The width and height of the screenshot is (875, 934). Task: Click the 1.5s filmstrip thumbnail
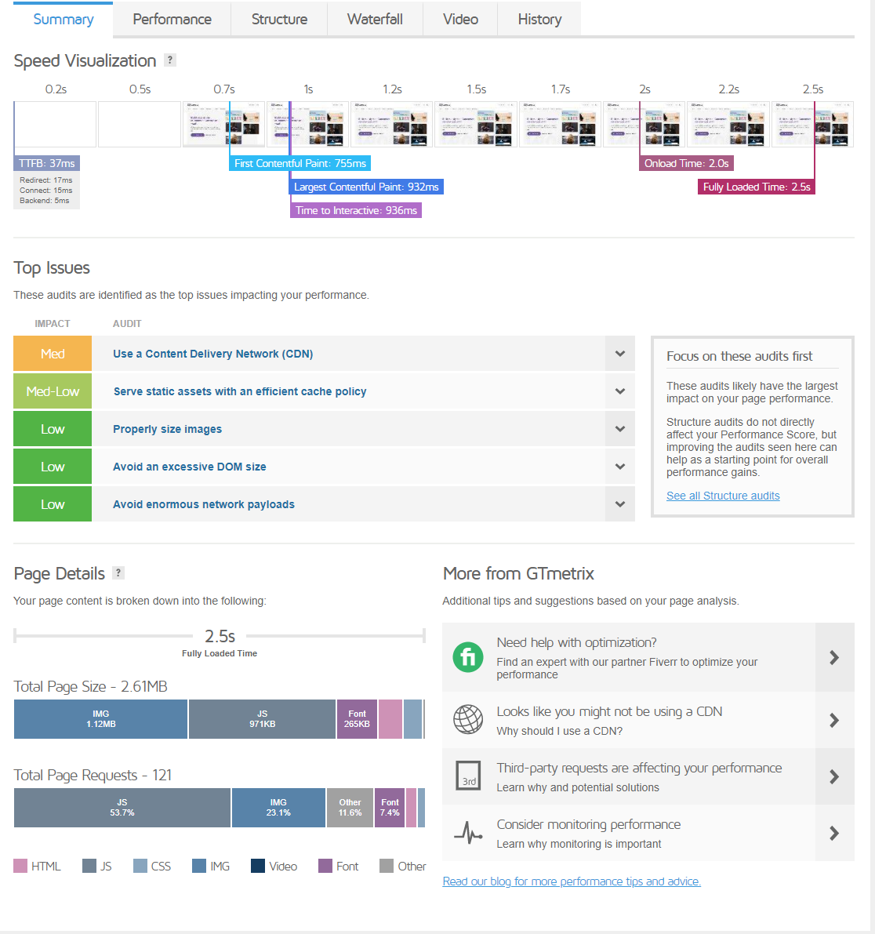click(x=476, y=124)
